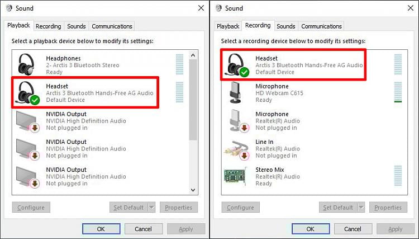Screen dimensions: 419x239
Task: Click scroll up arrow in playback device list
Action: coord(193,55)
